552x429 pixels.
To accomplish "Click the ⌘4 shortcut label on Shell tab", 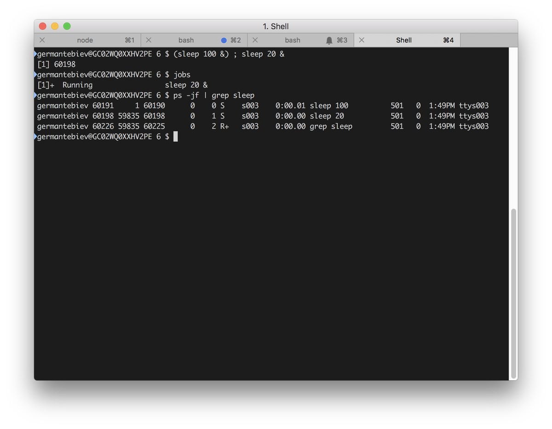I will 448,40.
